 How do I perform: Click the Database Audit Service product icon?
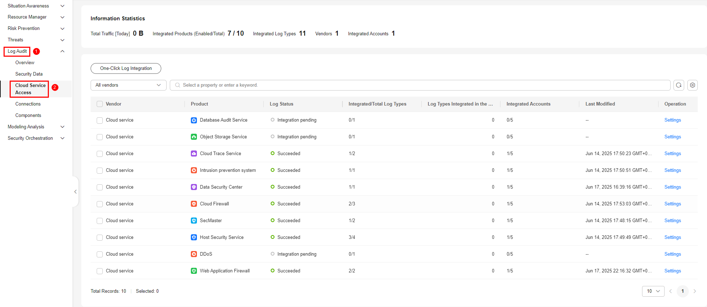click(194, 120)
